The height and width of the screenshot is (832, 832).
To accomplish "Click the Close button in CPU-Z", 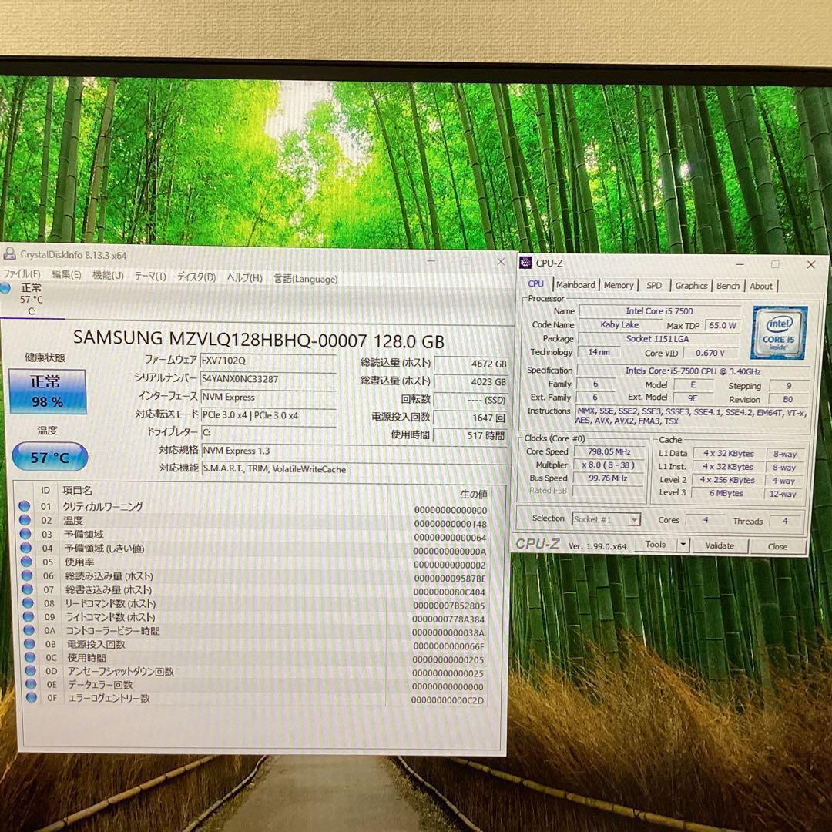I will (778, 545).
